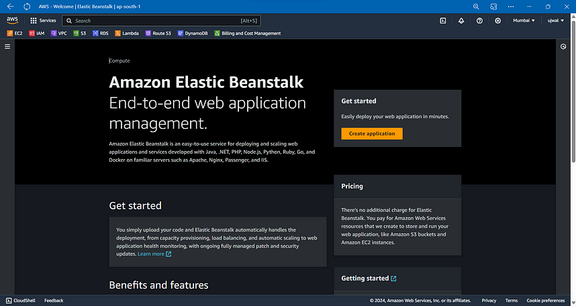The image size is (576, 306).
Task: Open the Terms footer link
Action: click(512, 301)
